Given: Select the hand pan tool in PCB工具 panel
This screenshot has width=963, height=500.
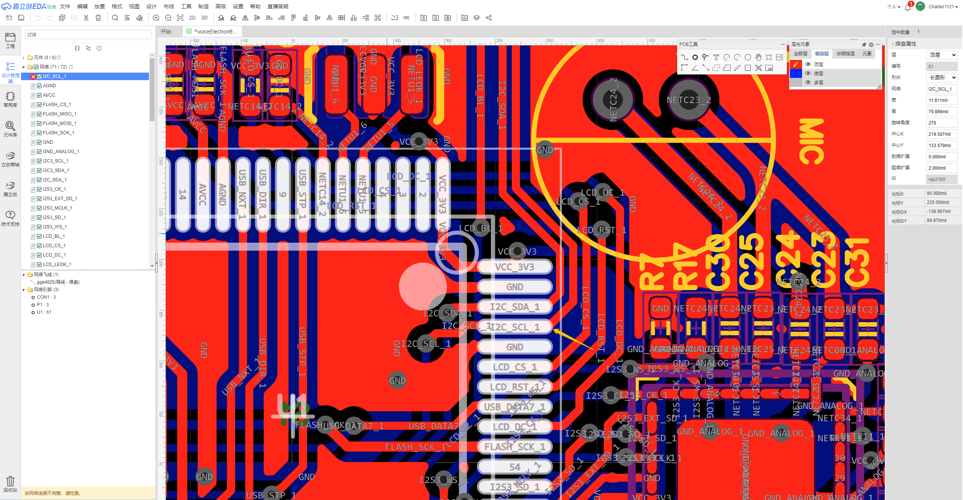Looking at the screenshot, I should click(x=758, y=57).
